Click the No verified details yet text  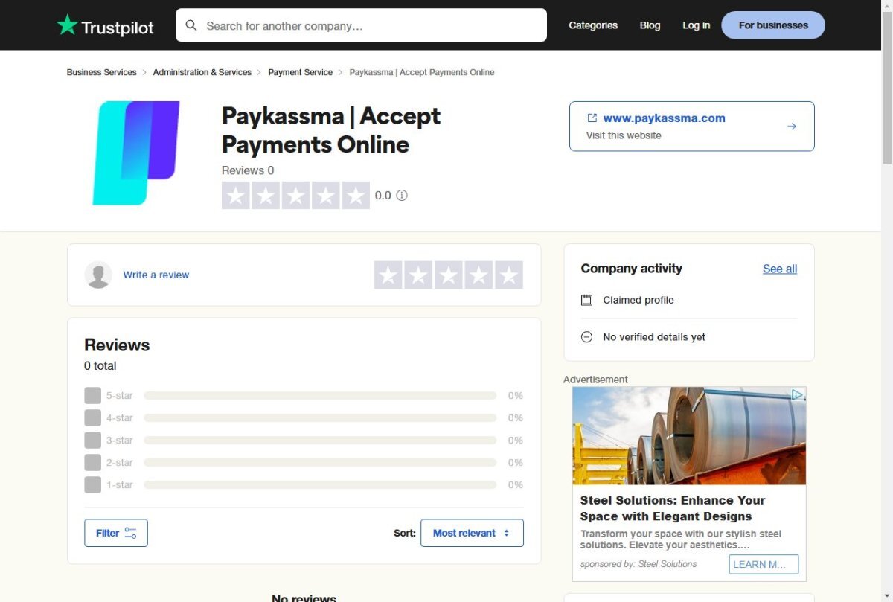tap(654, 337)
